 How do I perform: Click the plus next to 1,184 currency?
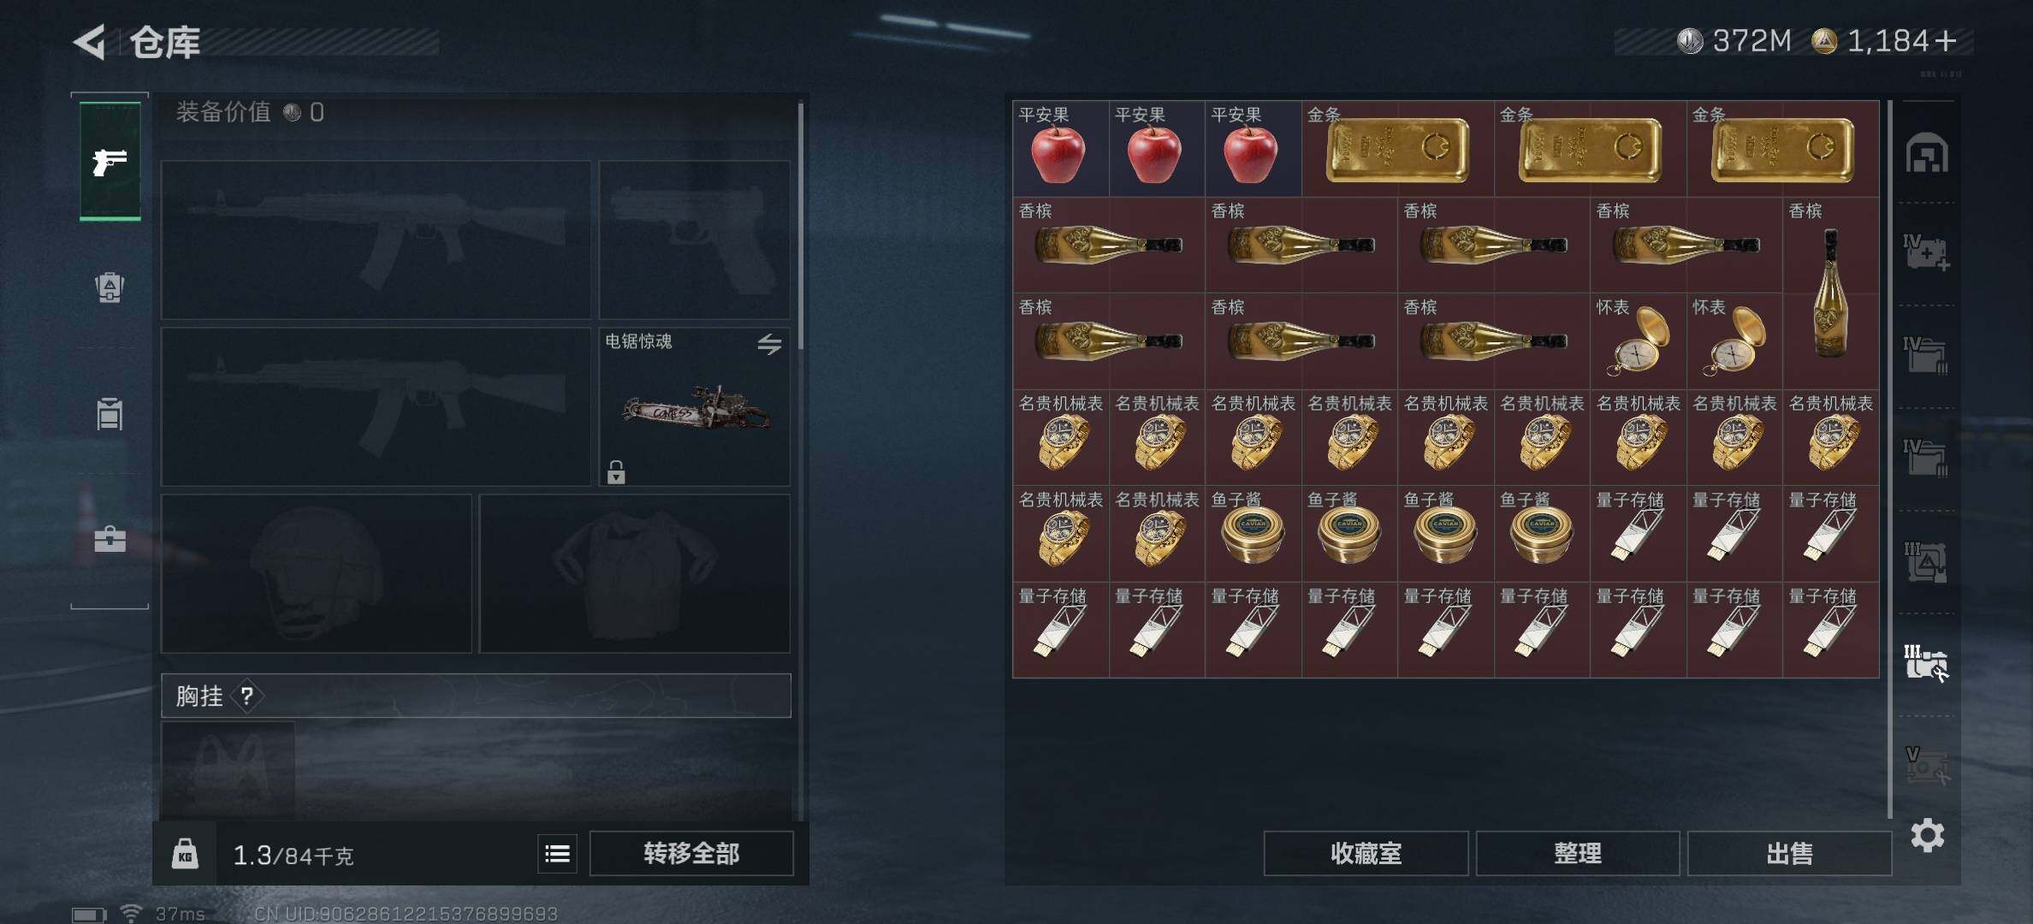point(1945,41)
